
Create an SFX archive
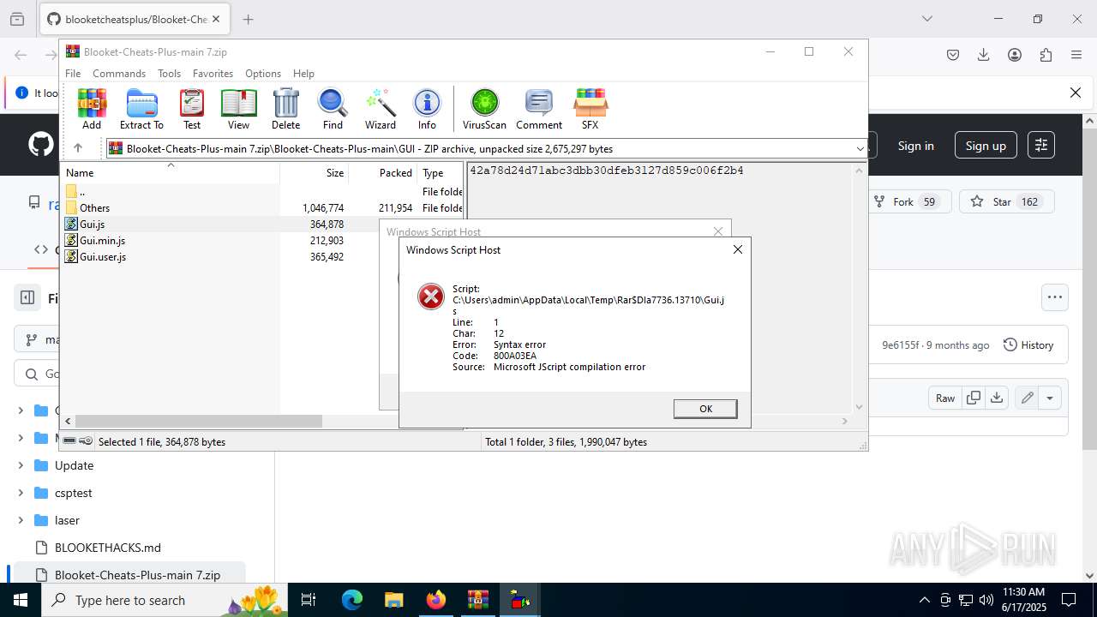(x=590, y=109)
